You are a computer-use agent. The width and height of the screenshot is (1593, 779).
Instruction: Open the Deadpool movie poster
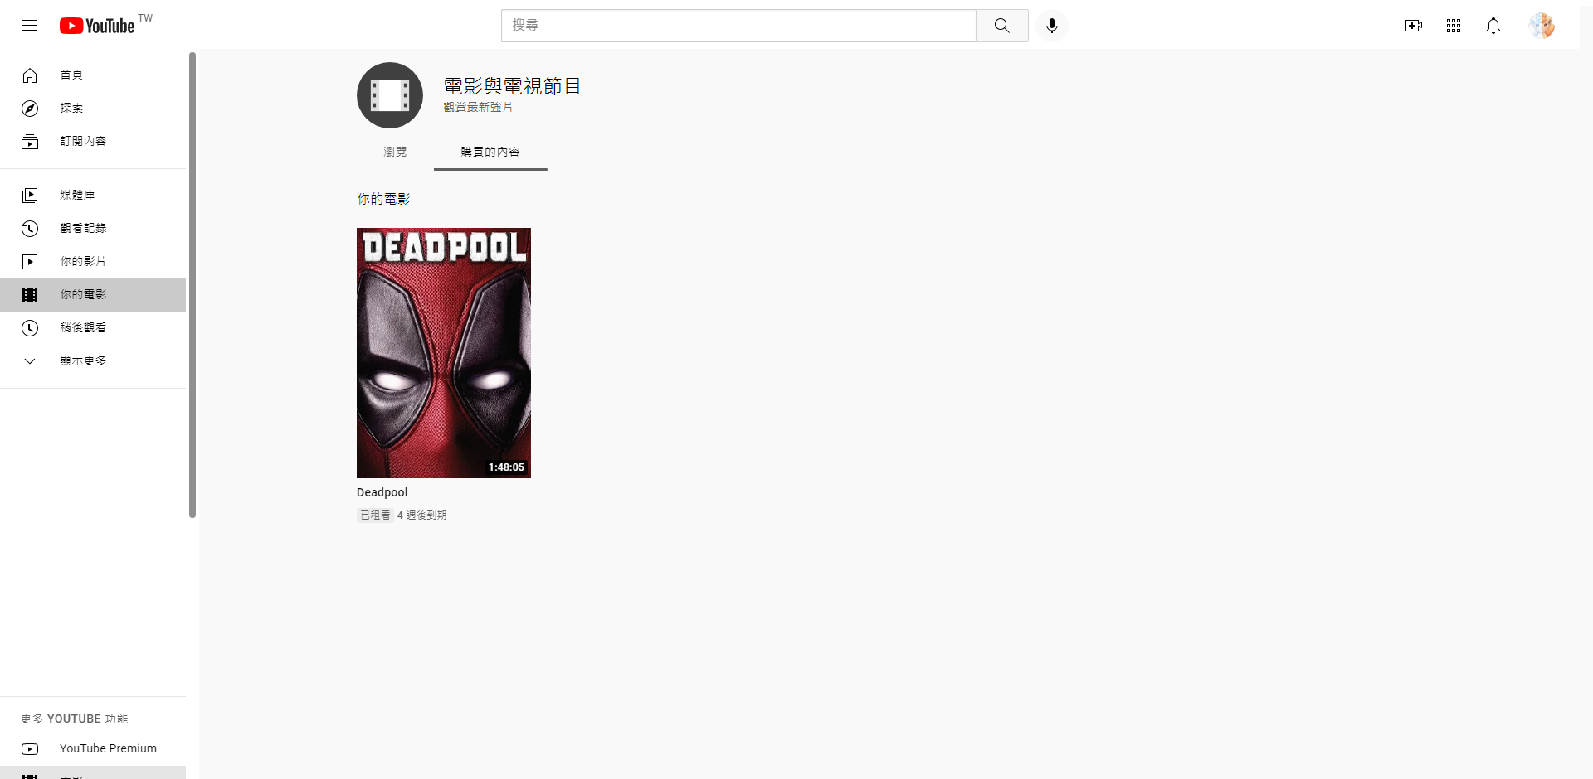(444, 353)
